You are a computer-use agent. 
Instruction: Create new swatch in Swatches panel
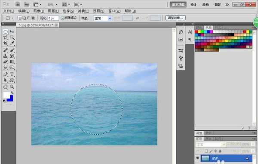tap(242, 128)
